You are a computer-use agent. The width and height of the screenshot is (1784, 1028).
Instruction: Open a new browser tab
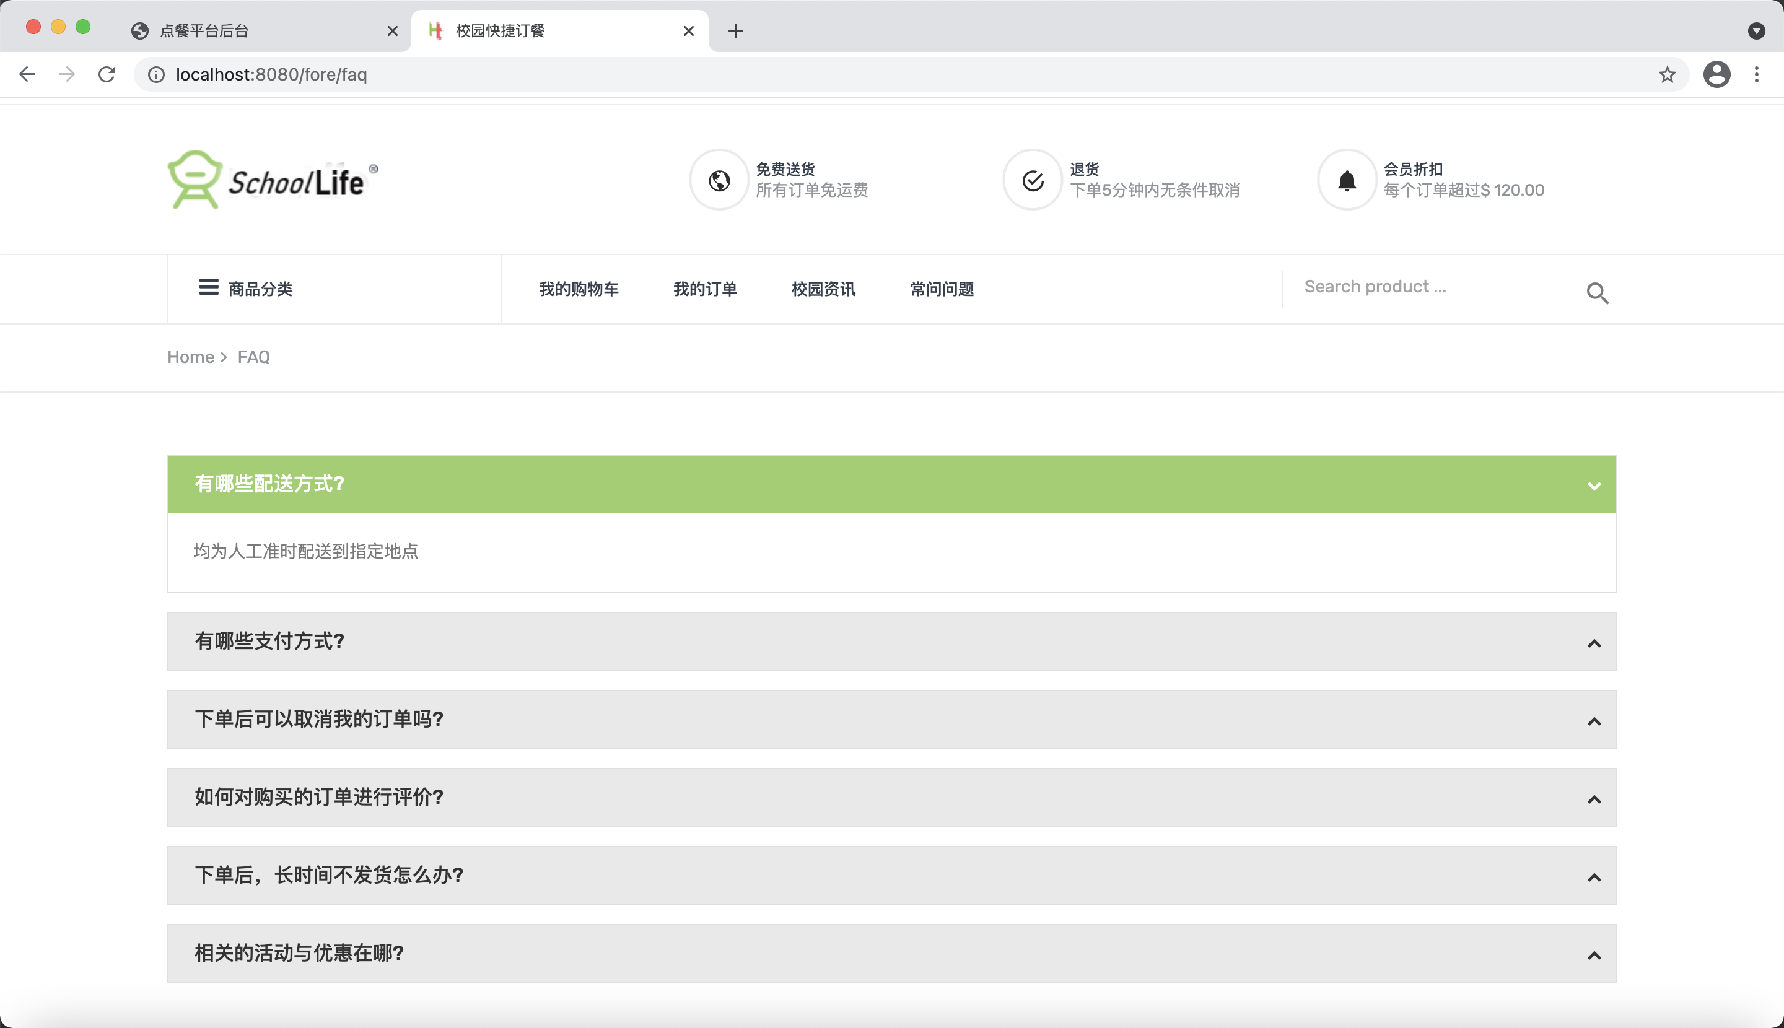[735, 31]
